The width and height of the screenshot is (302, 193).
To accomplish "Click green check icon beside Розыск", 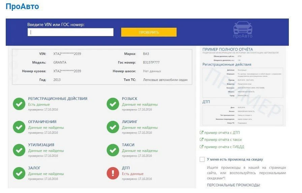I will click(113, 104).
